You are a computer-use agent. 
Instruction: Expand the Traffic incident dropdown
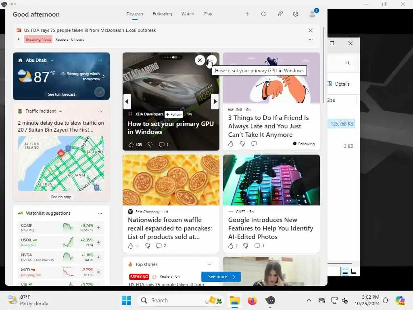60,111
